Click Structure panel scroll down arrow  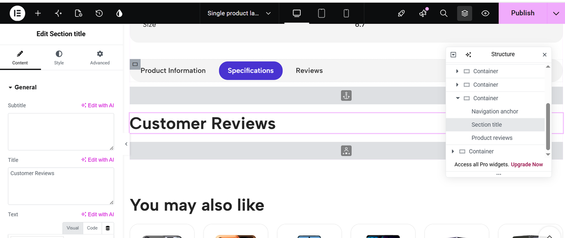(548, 154)
